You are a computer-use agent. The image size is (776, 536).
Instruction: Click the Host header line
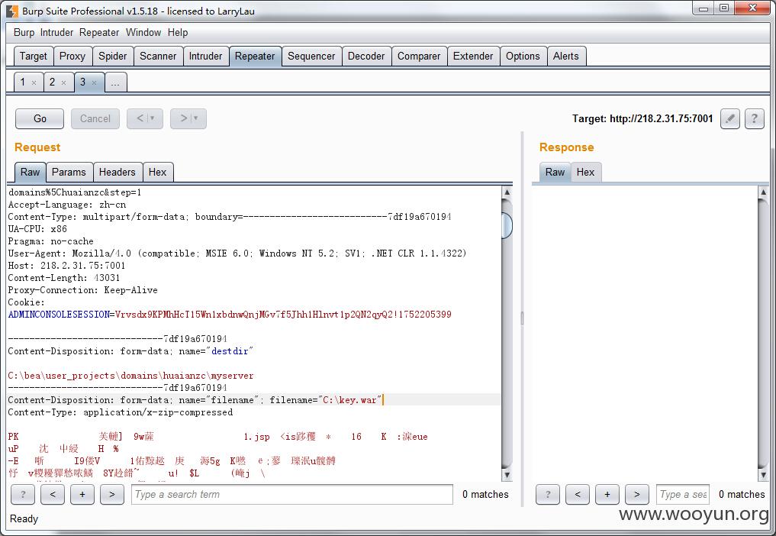point(67,266)
